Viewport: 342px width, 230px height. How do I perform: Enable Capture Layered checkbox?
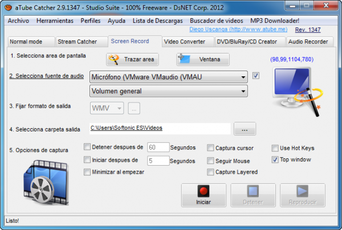click(210, 172)
